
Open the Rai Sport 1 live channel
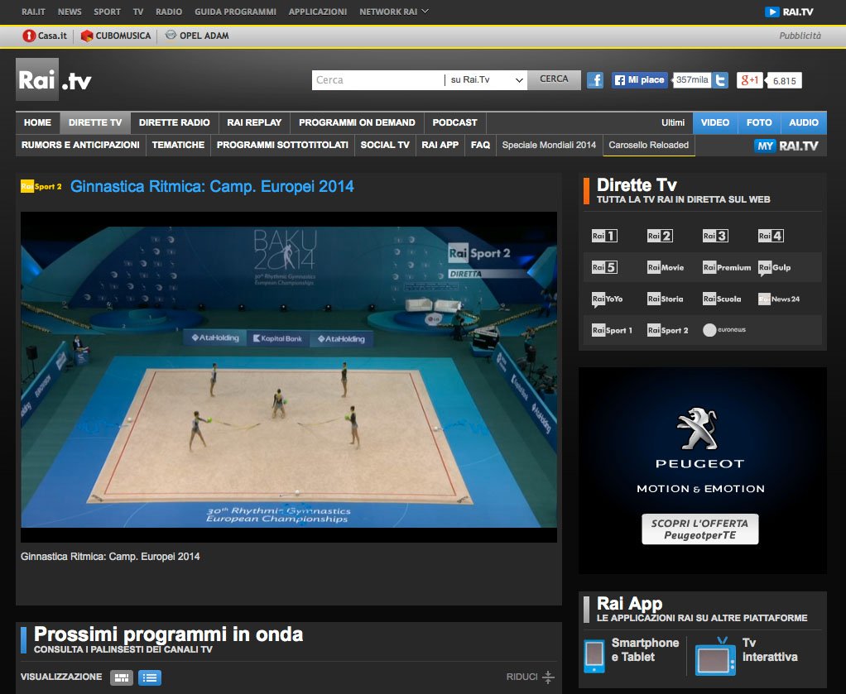[x=612, y=330]
